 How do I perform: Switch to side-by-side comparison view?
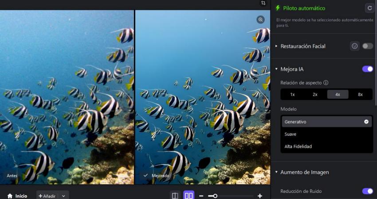pyautogui.click(x=189, y=195)
